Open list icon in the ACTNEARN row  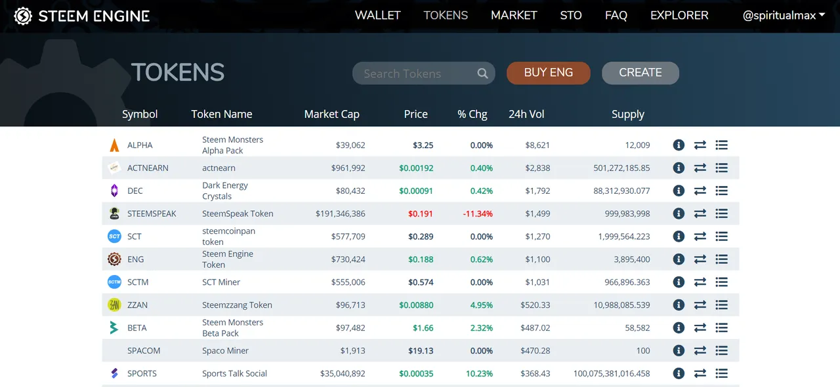tap(722, 168)
